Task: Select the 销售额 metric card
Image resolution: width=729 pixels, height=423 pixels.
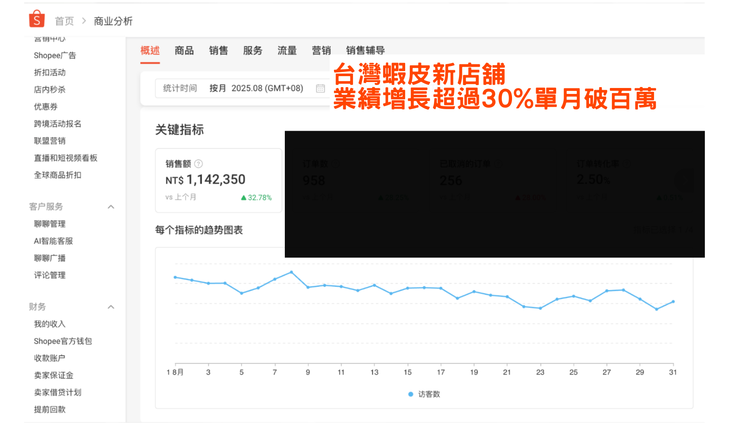Action: coord(218,181)
